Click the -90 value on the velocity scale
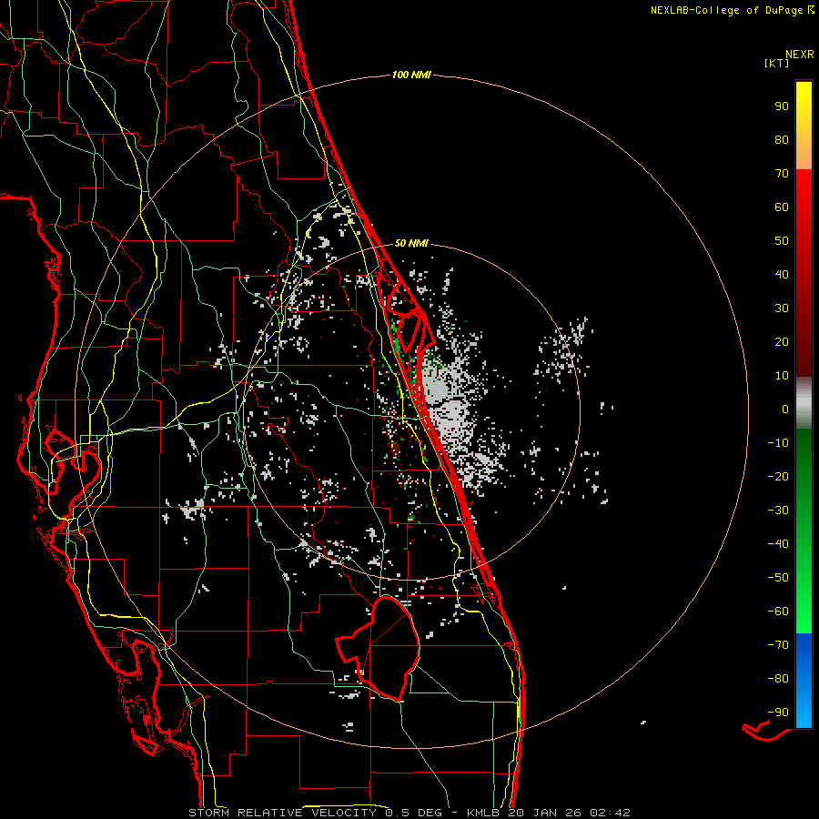Viewport: 819px width, 819px height. 778,713
